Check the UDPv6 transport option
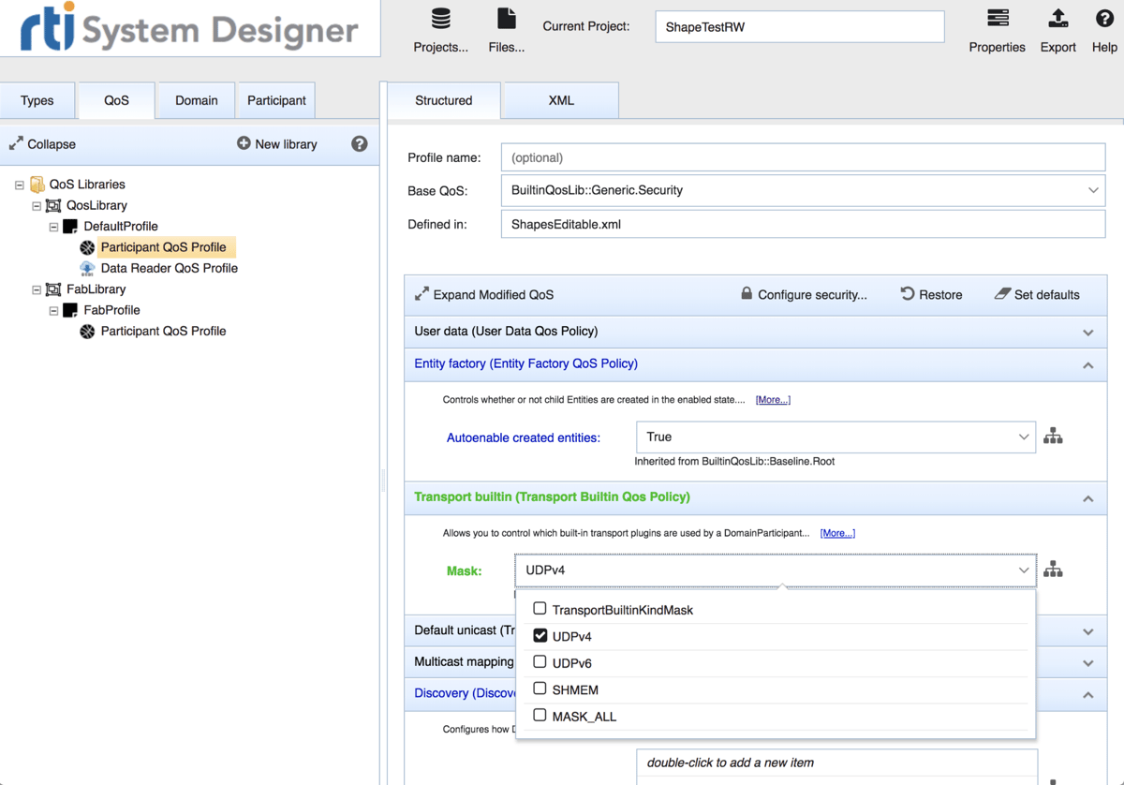1124x785 pixels. tap(540, 662)
